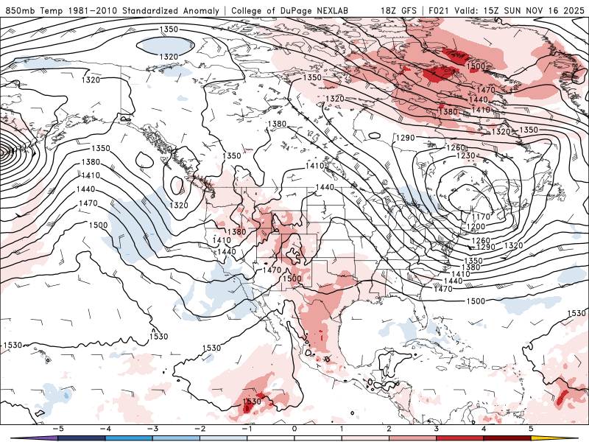Select the red swatch between 3 and 4
Screen dimensions: 589x442
[x=460, y=438]
